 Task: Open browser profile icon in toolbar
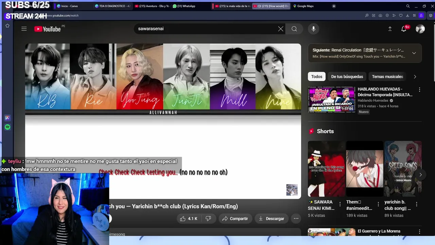point(421,16)
